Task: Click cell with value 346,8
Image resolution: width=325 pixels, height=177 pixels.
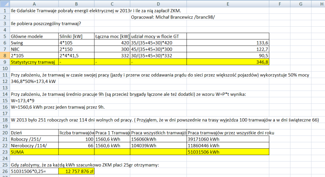Action: [x=228, y=62]
